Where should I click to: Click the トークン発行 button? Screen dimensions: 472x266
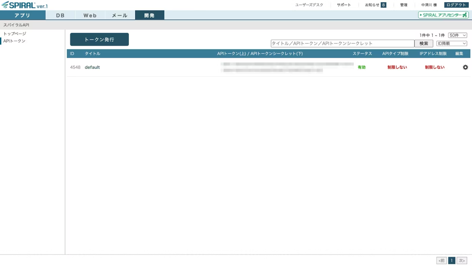coord(99,39)
